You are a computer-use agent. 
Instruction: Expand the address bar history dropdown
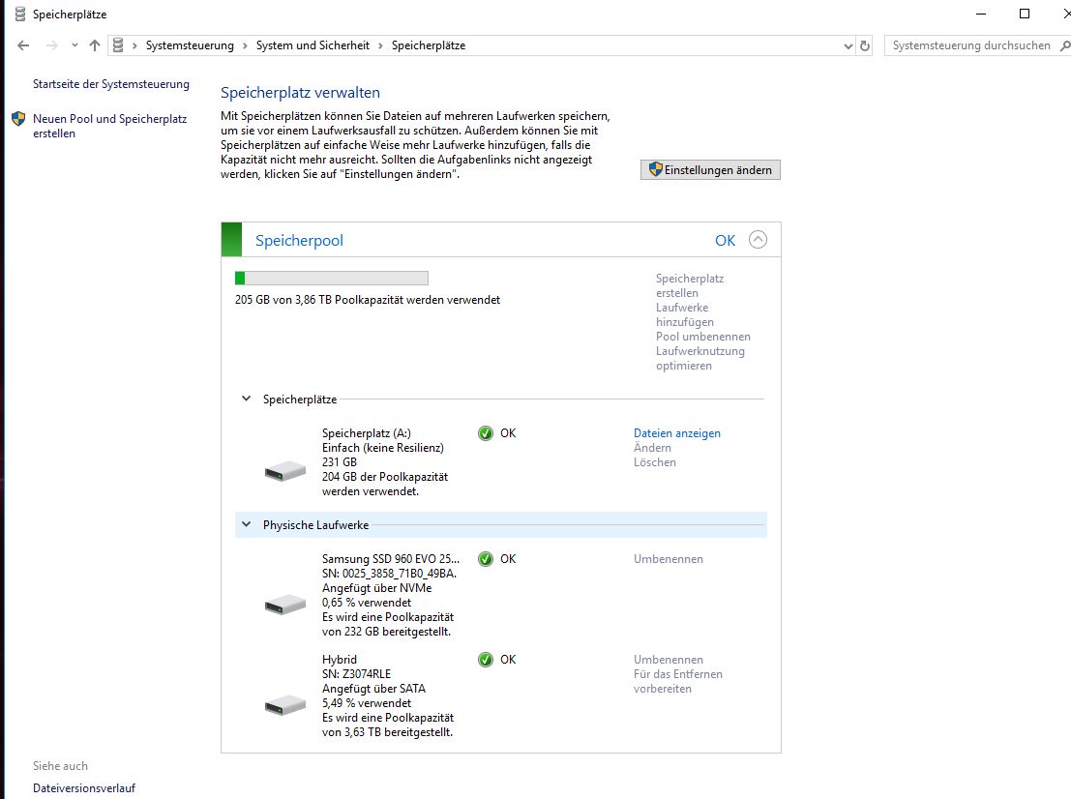coord(848,45)
